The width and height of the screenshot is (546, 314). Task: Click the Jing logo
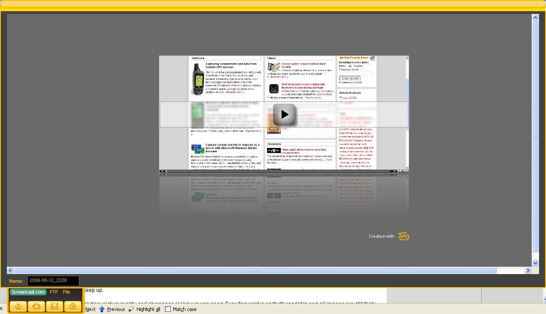[403, 236]
